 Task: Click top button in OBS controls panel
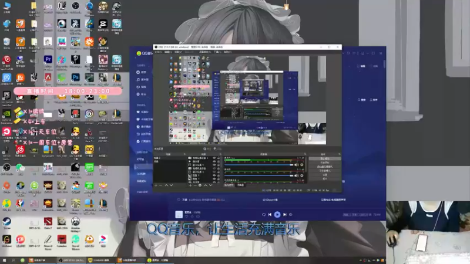click(325, 158)
